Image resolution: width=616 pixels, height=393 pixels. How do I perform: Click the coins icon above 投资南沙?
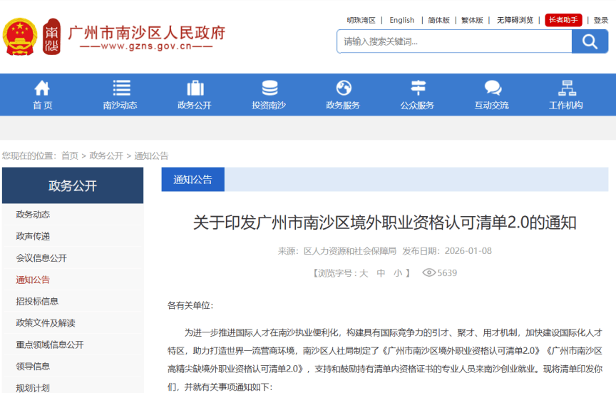[269, 88]
